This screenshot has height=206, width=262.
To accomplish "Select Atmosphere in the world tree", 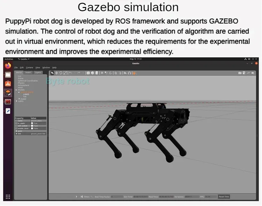I will coord(23,85).
